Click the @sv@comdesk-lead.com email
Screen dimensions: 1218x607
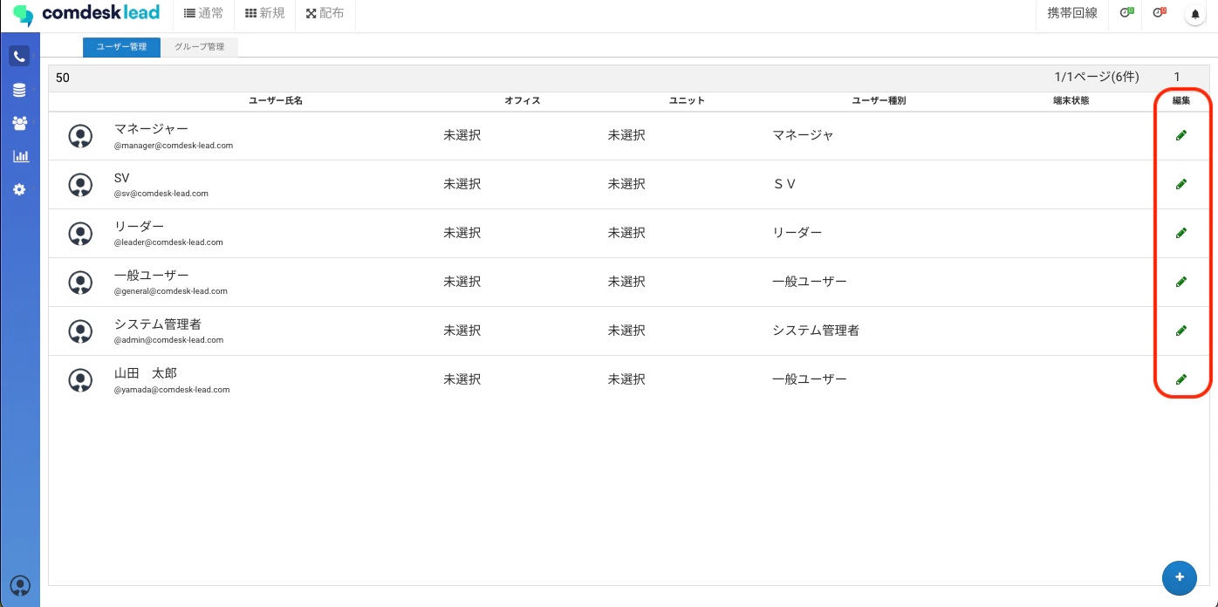(x=161, y=194)
